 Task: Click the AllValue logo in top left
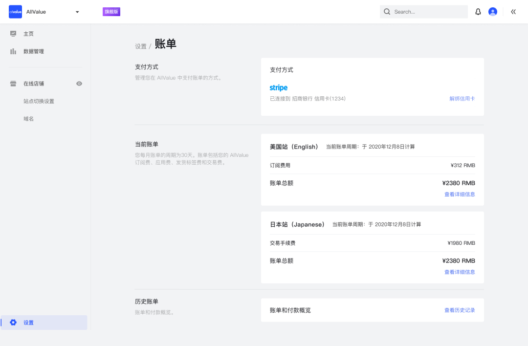coord(15,11)
